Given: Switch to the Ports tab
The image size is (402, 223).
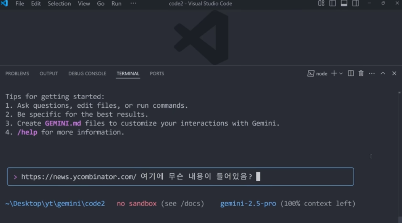Looking at the screenshot, I should (157, 74).
